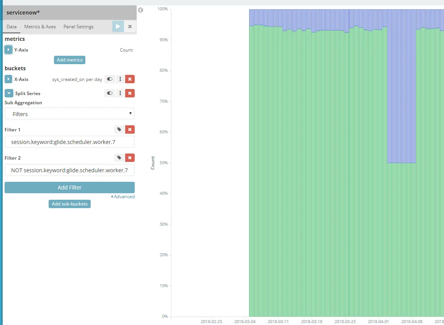Apply changes with the play button

[118, 27]
